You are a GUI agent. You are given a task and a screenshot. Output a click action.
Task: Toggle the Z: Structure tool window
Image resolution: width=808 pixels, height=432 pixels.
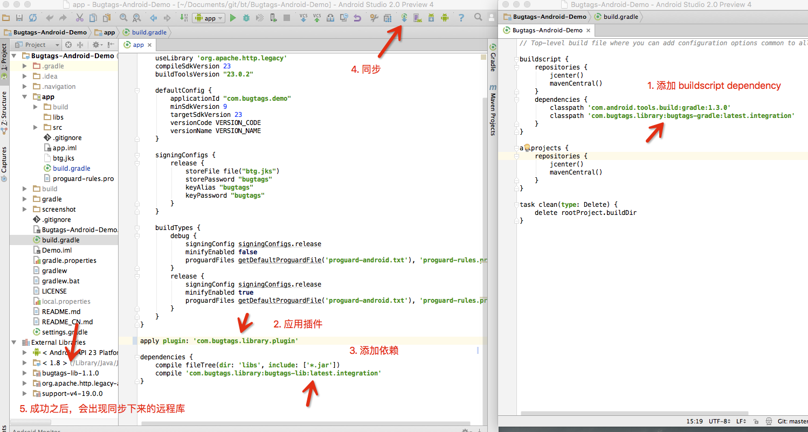pyautogui.click(x=4, y=113)
